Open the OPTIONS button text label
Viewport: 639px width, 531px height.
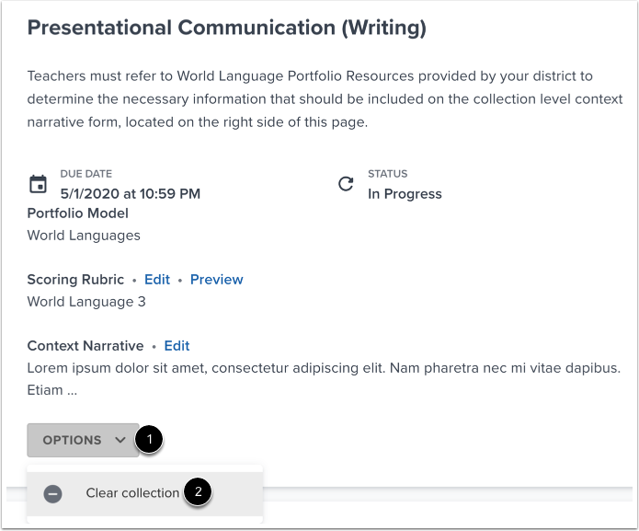[x=72, y=440]
